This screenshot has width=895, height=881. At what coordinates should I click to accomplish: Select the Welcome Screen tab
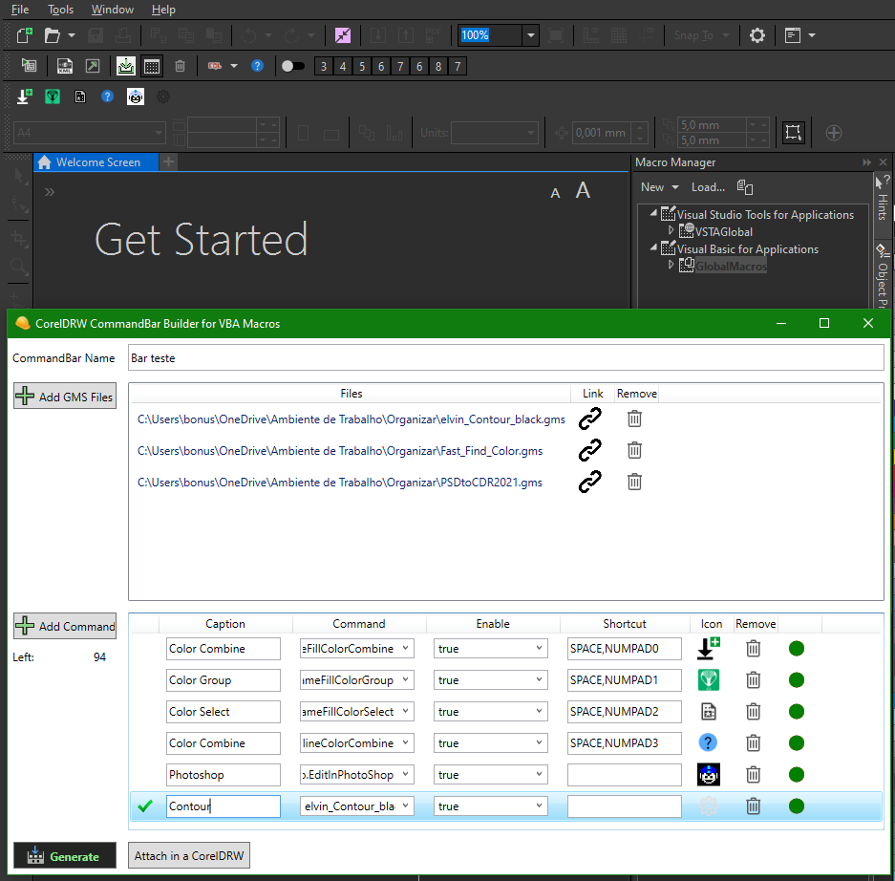pos(96,162)
